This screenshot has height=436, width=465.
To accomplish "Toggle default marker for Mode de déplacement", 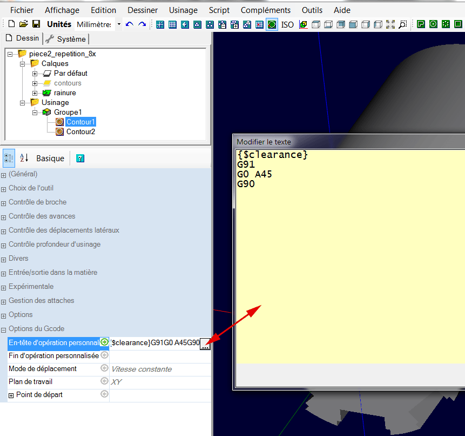I will 104,368.
